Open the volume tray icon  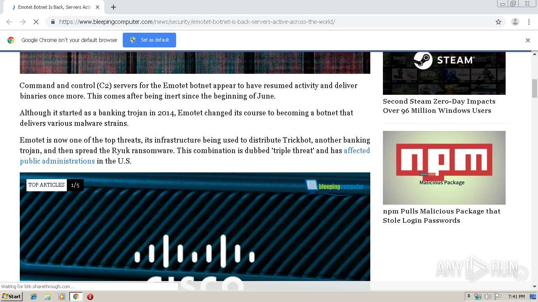click(x=488, y=297)
